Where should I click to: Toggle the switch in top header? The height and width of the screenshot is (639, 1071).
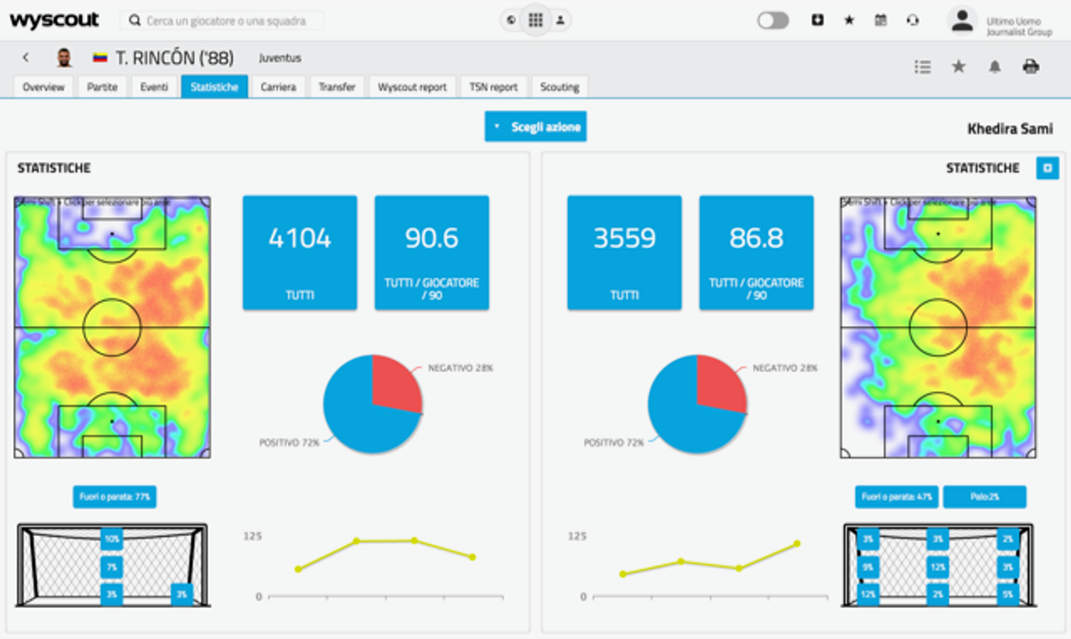coord(773,21)
